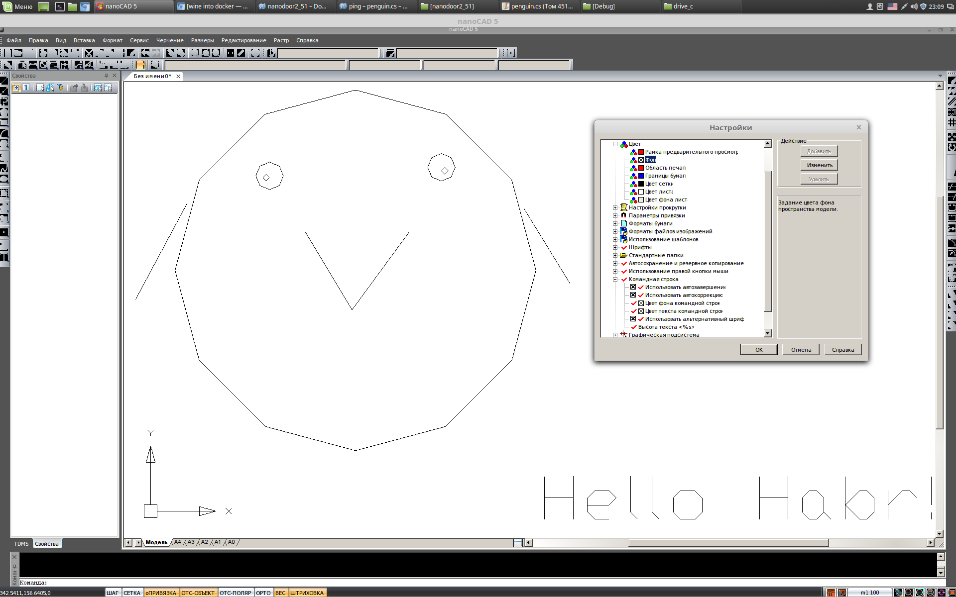Click the pin icon on the Свойства panel

[106, 76]
